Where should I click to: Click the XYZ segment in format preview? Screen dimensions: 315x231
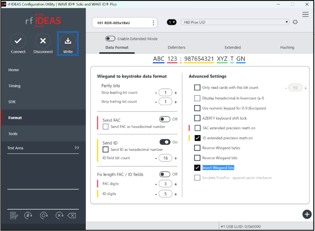pyautogui.click(x=222, y=59)
